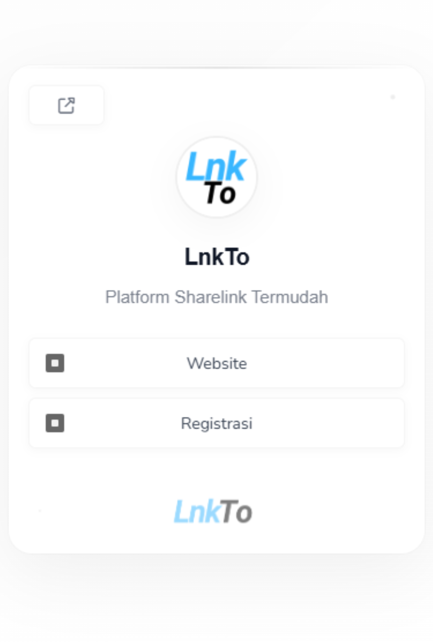Viewport: 433px width, 642px height.
Task: Click the small dot at card's top-right
Action: pos(393,97)
